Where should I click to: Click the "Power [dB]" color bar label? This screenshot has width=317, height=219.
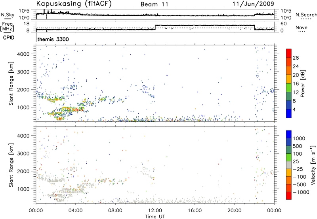click(302, 83)
